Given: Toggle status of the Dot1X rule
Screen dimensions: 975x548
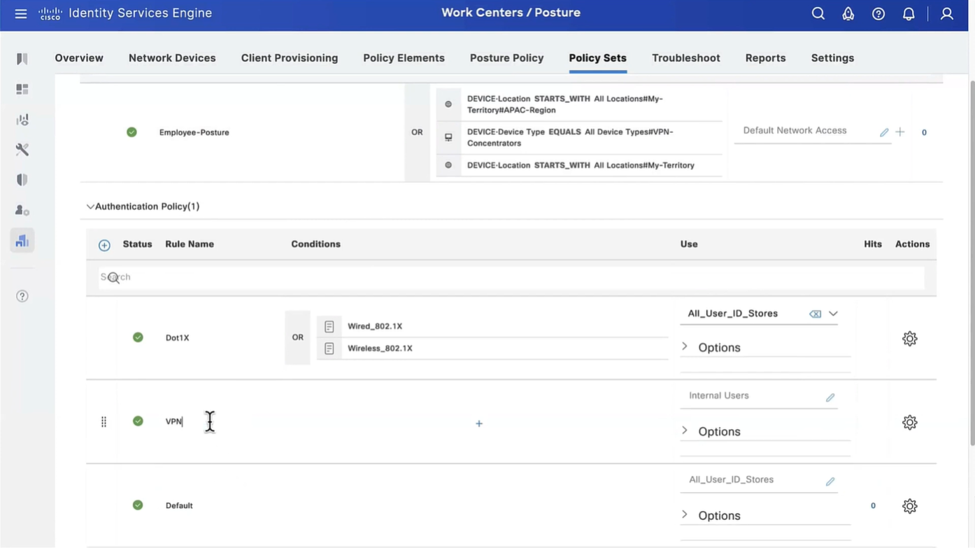Looking at the screenshot, I should (138, 337).
